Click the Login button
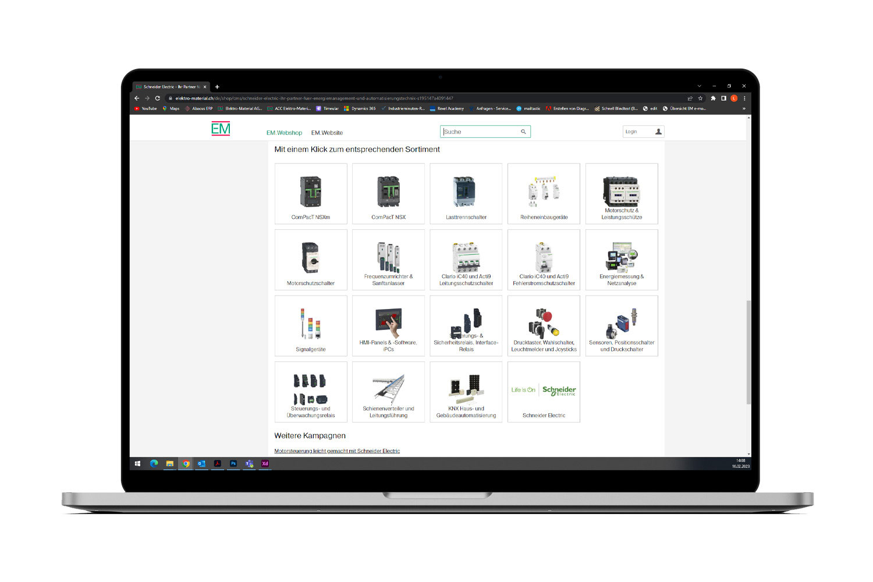Image resolution: width=873 pixels, height=582 pixels. 643,132
